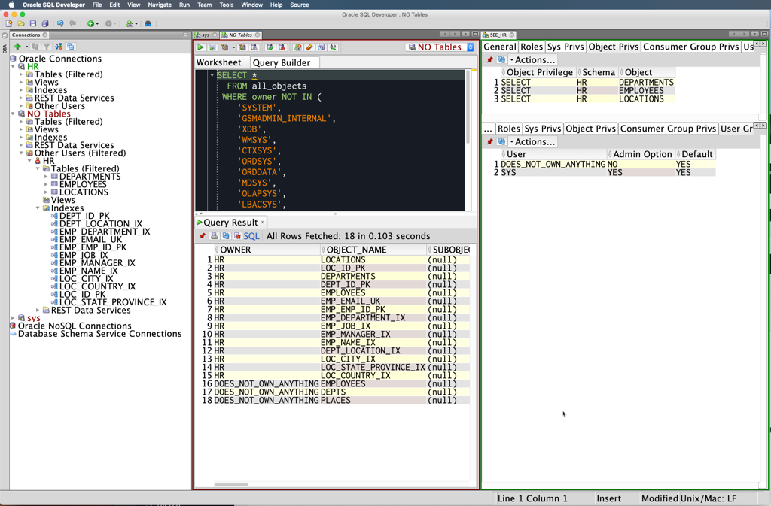Expand the sys connection node

pos(13,318)
